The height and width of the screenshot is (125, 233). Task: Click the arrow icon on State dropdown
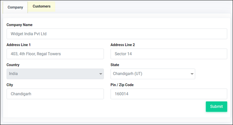point(192,74)
